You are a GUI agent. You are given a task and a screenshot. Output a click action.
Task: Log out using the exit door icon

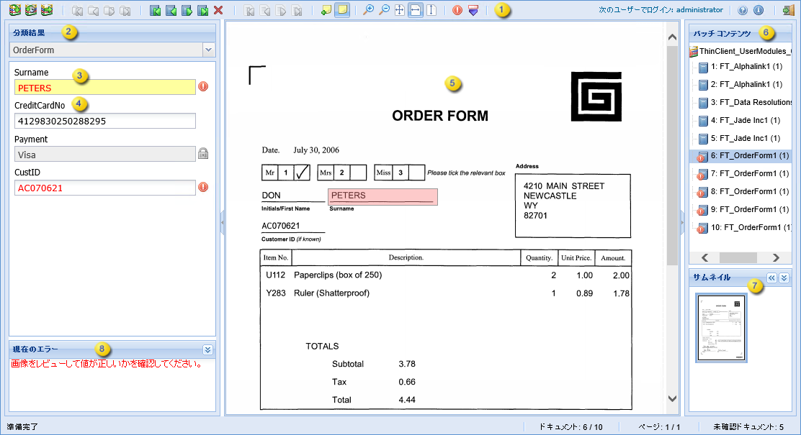click(x=789, y=10)
